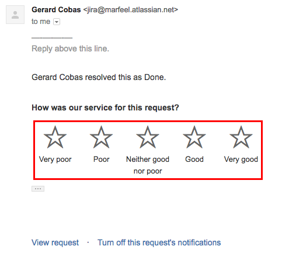This screenshot has width=282, height=253.
Task: Pick the Very good star rating
Action: (241, 137)
